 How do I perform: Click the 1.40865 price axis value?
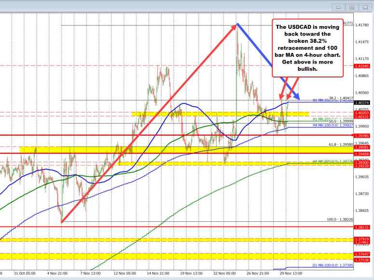pos(362,76)
